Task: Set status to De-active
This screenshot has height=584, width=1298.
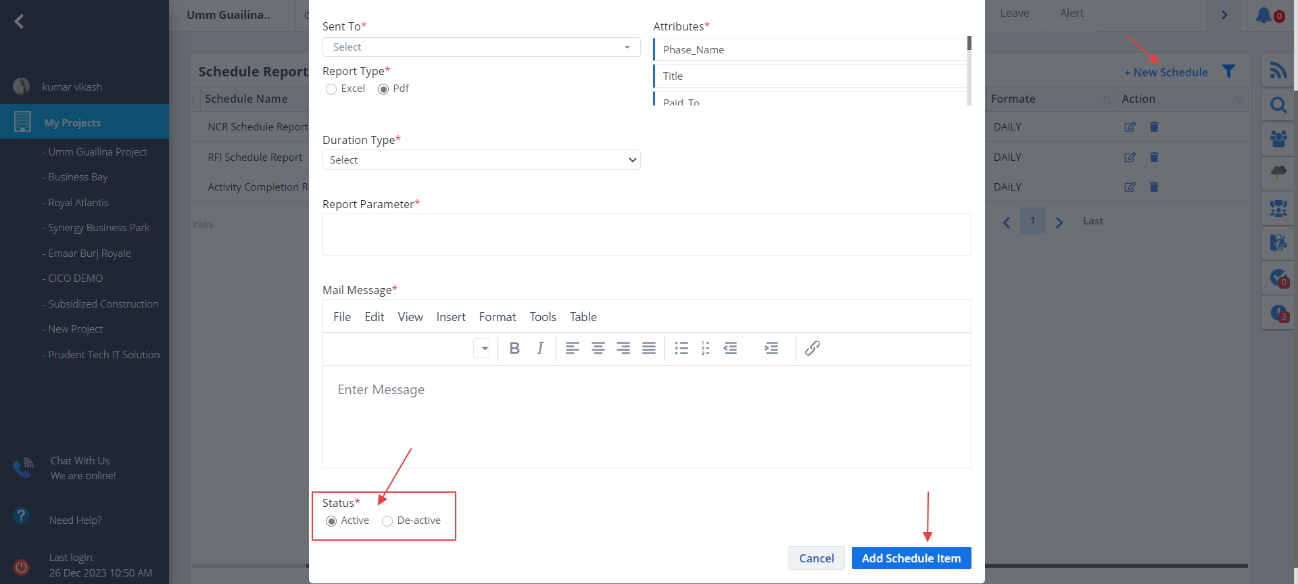Action: click(x=387, y=521)
